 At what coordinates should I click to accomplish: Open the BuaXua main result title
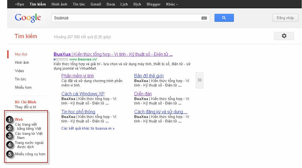pyautogui.click(x=113, y=54)
